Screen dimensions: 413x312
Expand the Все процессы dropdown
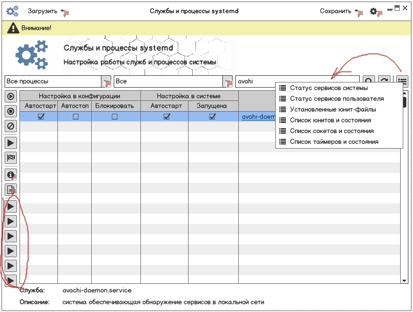tap(107, 81)
